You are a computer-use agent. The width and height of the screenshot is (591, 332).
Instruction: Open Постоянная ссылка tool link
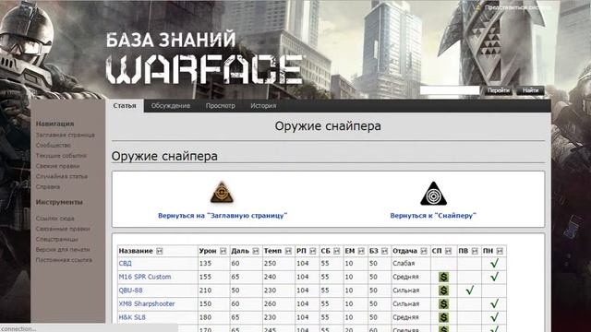tap(64, 260)
